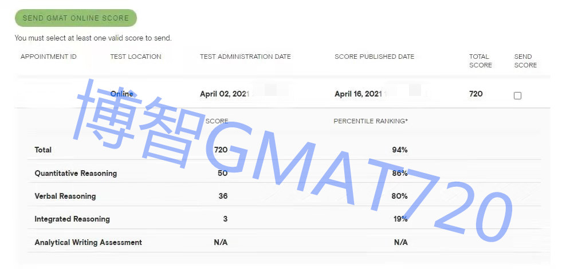Image resolution: width=566 pixels, height=269 pixels.
Task: Click the 720 value under Total Score
Action: tap(475, 94)
